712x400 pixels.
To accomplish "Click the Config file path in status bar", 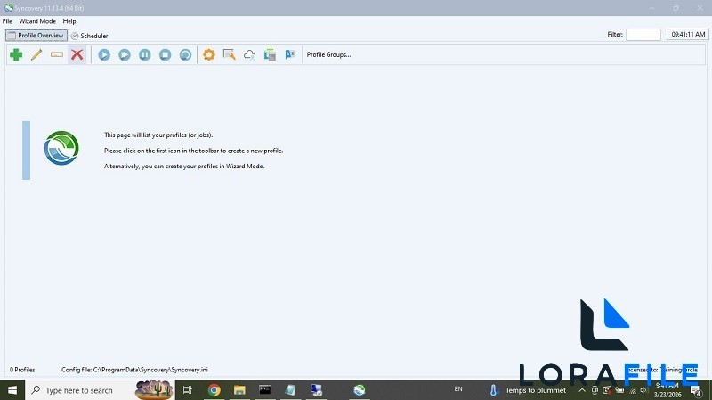I will [x=134, y=370].
